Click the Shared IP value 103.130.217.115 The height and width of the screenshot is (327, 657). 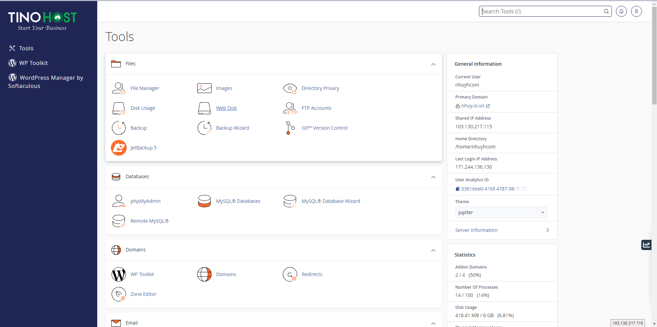[x=473, y=127]
